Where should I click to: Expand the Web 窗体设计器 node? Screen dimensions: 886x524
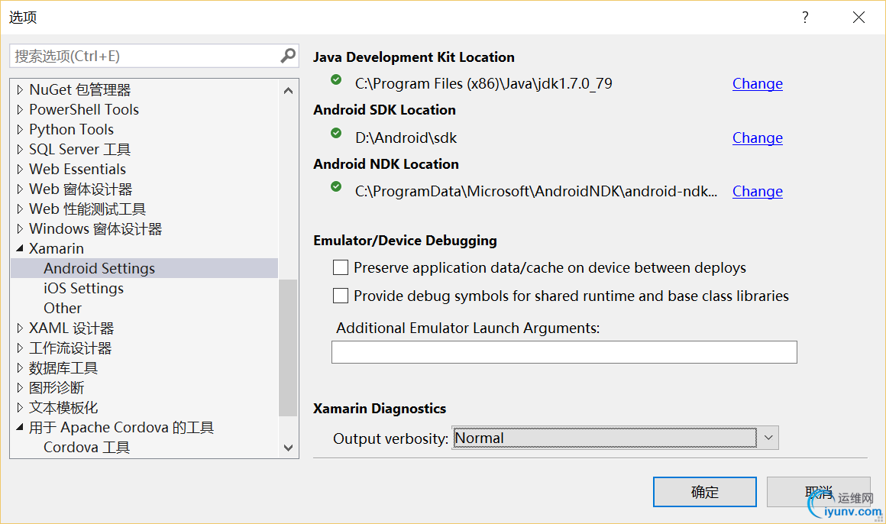click(x=20, y=189)
